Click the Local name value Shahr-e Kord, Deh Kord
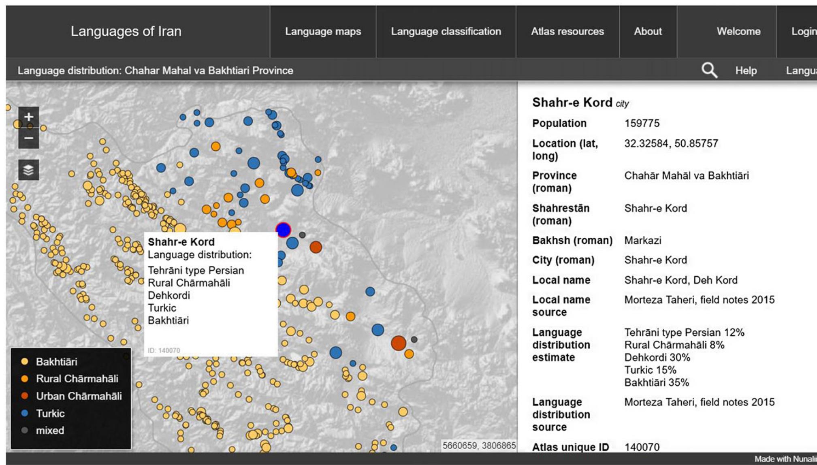The image size is (817, 465). [x=681, y=280]
